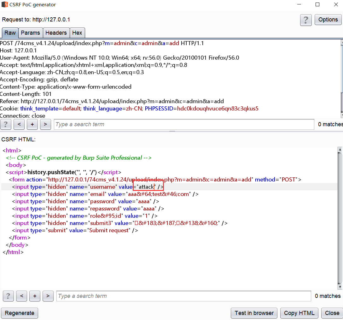
Task: Go to next match in request pane
Action: (x=45, y=124)
